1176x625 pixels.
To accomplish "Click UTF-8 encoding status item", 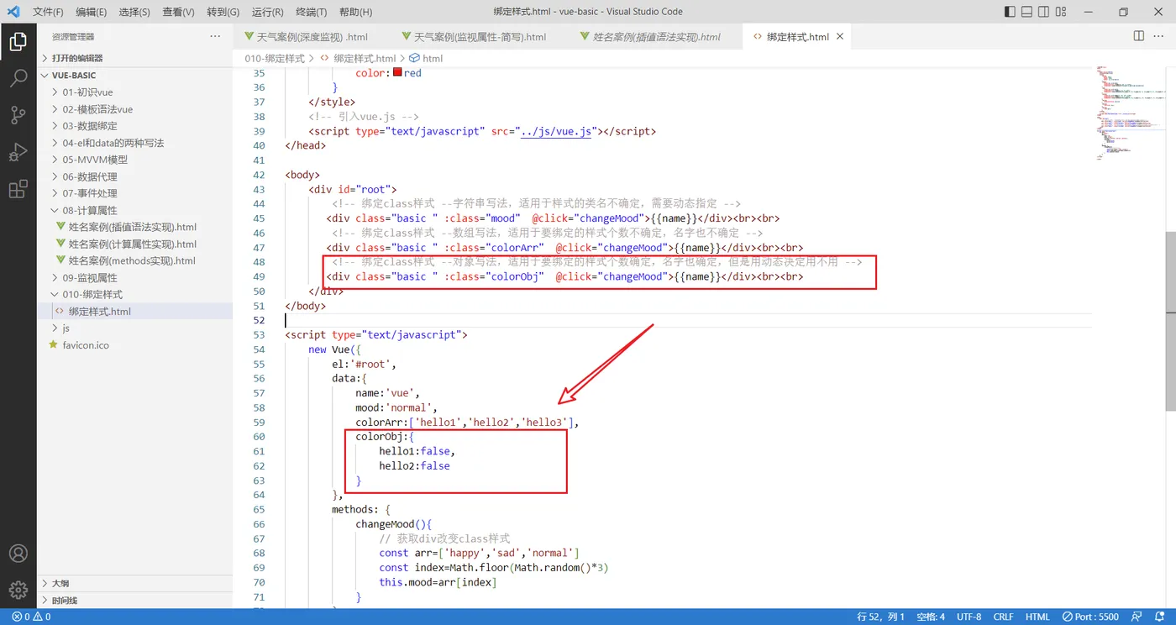I will point(969,617).
